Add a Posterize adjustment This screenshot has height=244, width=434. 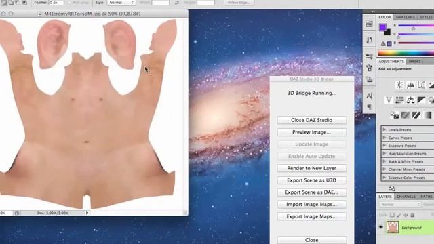click(x=406, y=115)
